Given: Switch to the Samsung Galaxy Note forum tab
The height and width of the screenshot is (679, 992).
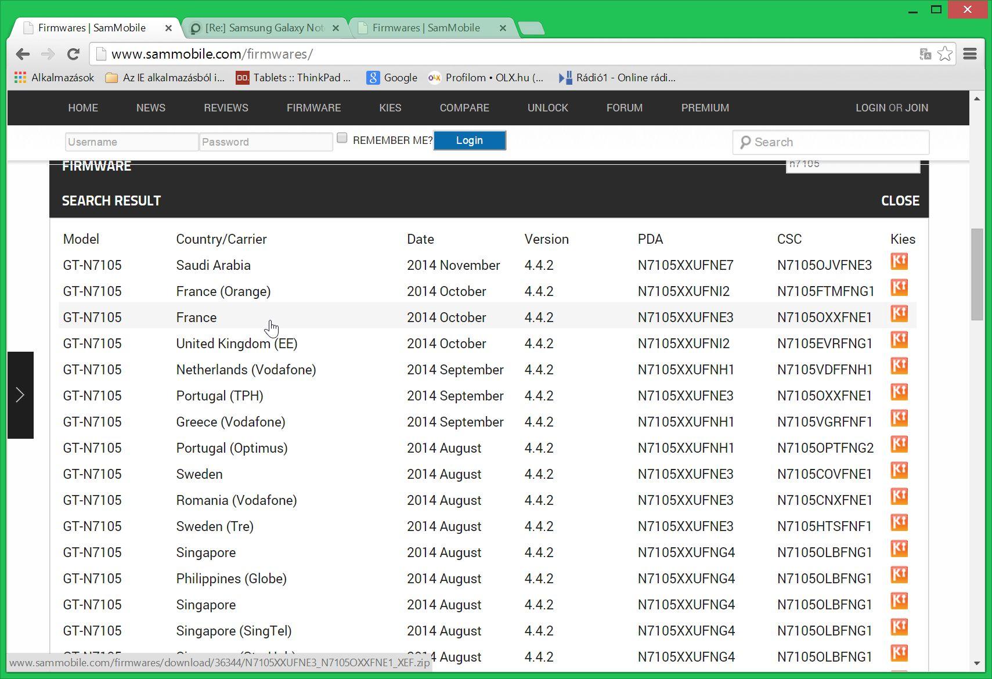Looking at the screenshot, I should 265,28.
